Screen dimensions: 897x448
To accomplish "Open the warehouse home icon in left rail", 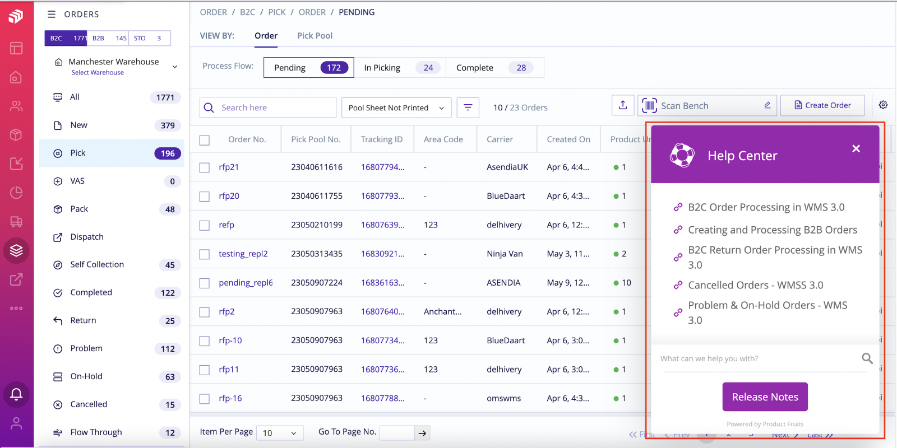I will [16, 77].
